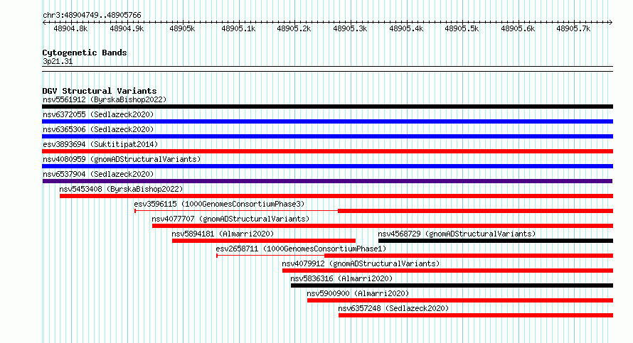Image resolution: width=633 pixels, height=343 pixels.
Task: Click the nsv6537904 (Sedlazeck2020) label
Action: [98, 174]
